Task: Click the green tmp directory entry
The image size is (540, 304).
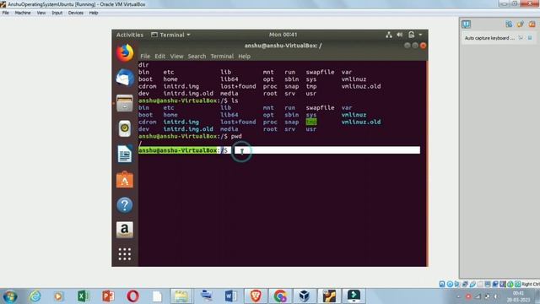Action: [x=311, y=122]
